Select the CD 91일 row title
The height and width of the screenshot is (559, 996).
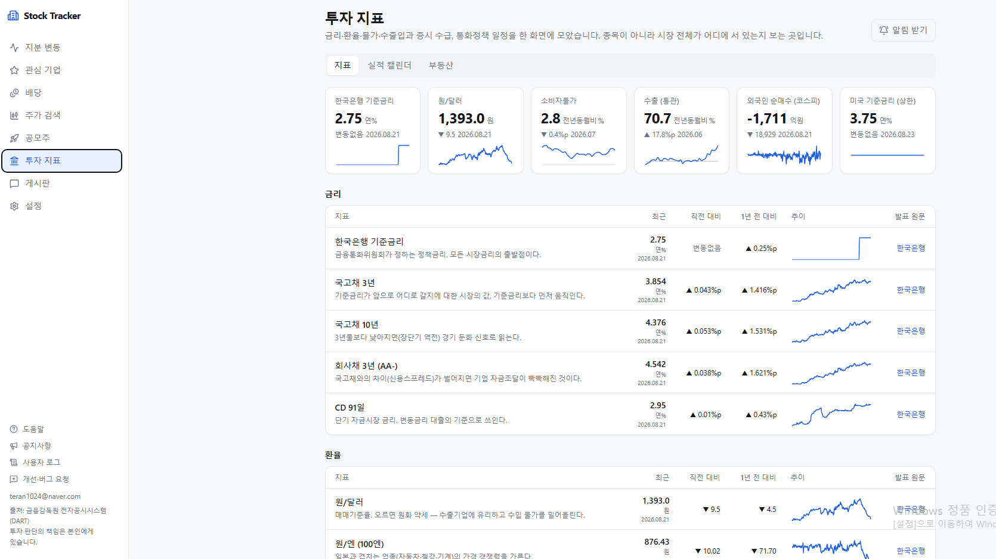[x=349, y=408]
